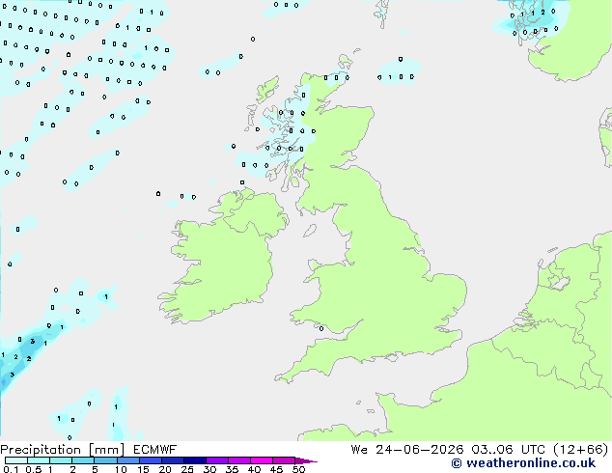
Task: Select the 30–35 mm purple legend swatch
Action: [x=217, y=460]
